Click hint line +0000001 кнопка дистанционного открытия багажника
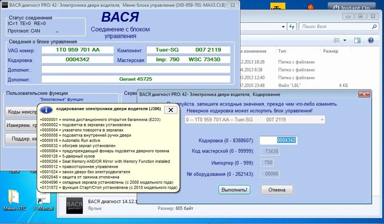The image size is (384, 224). 100,120
